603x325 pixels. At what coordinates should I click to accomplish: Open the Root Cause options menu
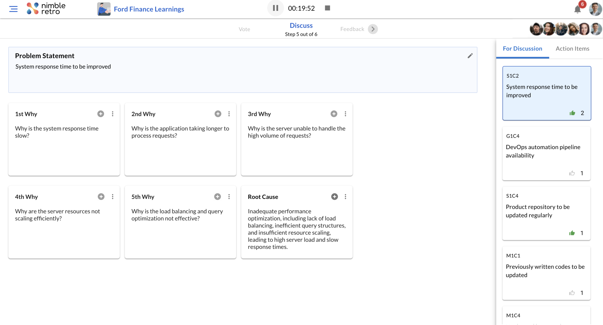pyautogui.click(x=345, y=196)
